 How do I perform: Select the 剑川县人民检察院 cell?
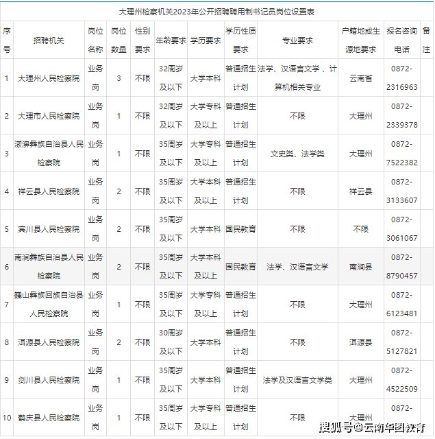(x=49, y=380)
